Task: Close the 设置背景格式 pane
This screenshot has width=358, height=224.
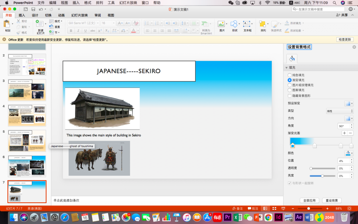Action: pos(354,47)
